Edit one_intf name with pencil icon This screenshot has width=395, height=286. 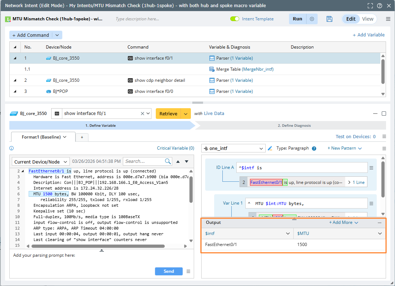click(270, 148)
